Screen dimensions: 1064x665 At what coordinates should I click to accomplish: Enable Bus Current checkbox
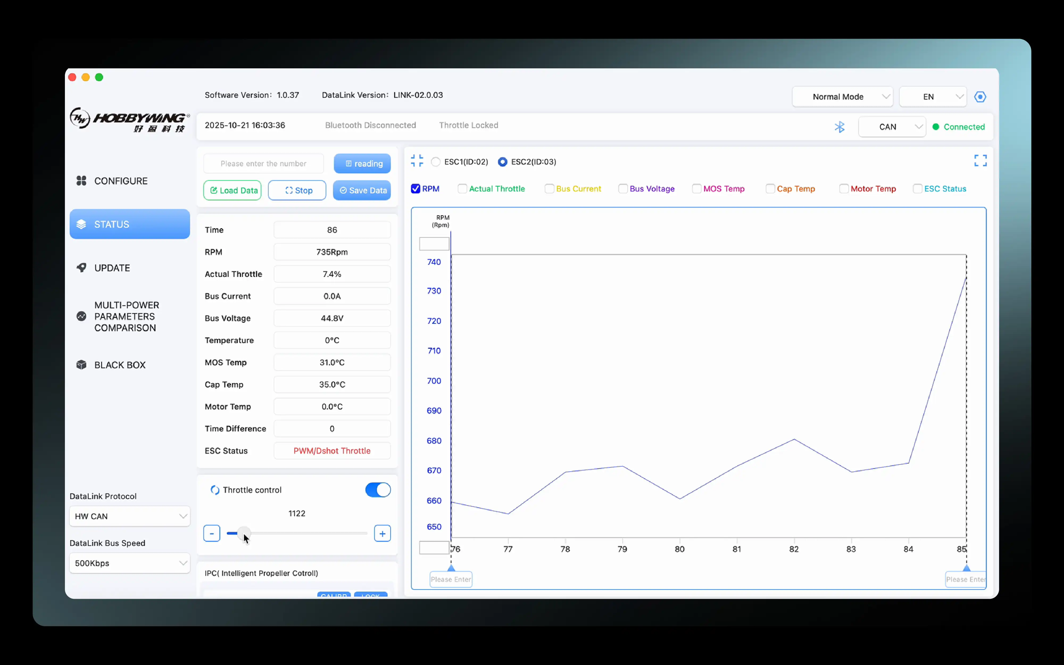549,189
